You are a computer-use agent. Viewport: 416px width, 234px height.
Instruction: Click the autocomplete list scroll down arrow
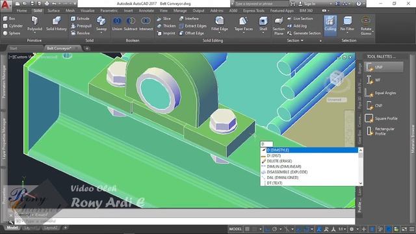point(361,183)
